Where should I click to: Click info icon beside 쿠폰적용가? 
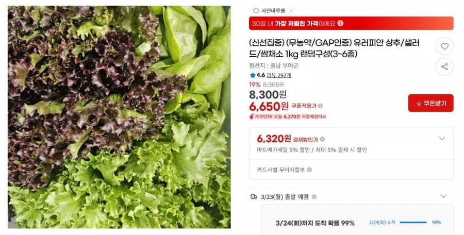point(320,106)
